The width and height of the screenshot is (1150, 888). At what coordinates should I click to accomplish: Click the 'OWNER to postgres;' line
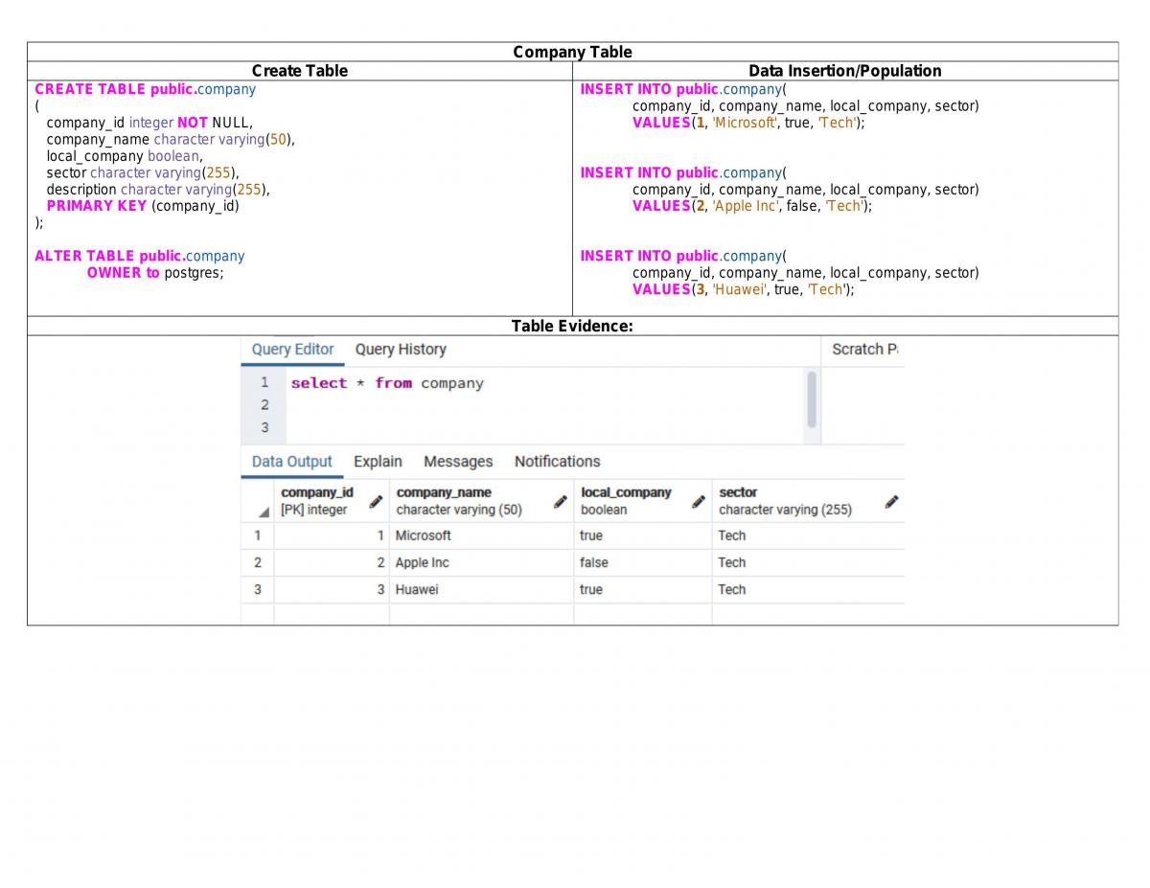point(155,272)
